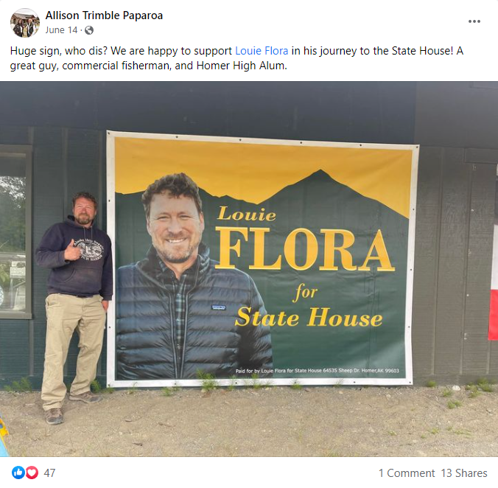
Task: Click the June 14 post date
Action: tap(61, 30)
